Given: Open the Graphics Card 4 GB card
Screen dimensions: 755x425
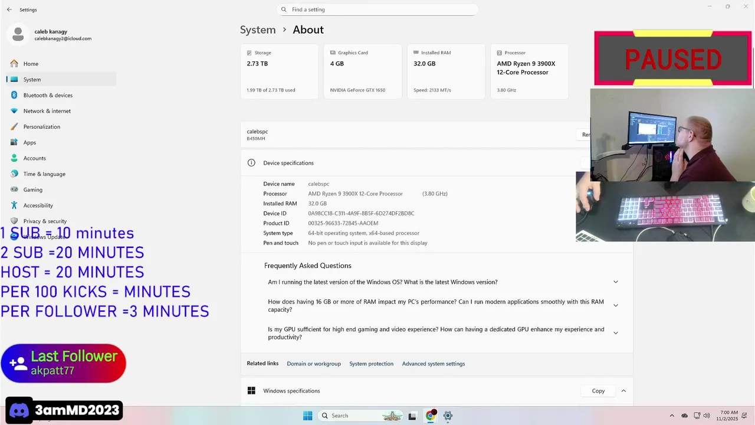Looking at the screenshot, I should tap(363, 71).
